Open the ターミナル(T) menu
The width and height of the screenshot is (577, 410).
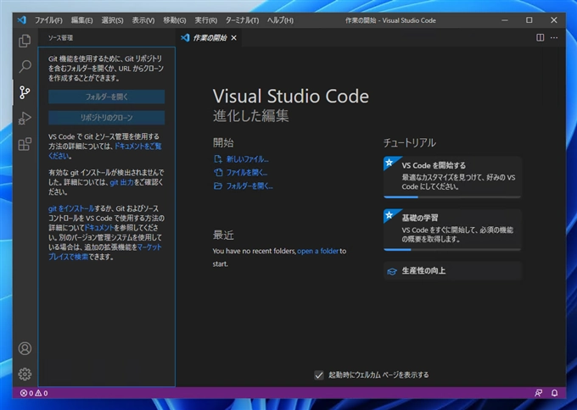242,20
